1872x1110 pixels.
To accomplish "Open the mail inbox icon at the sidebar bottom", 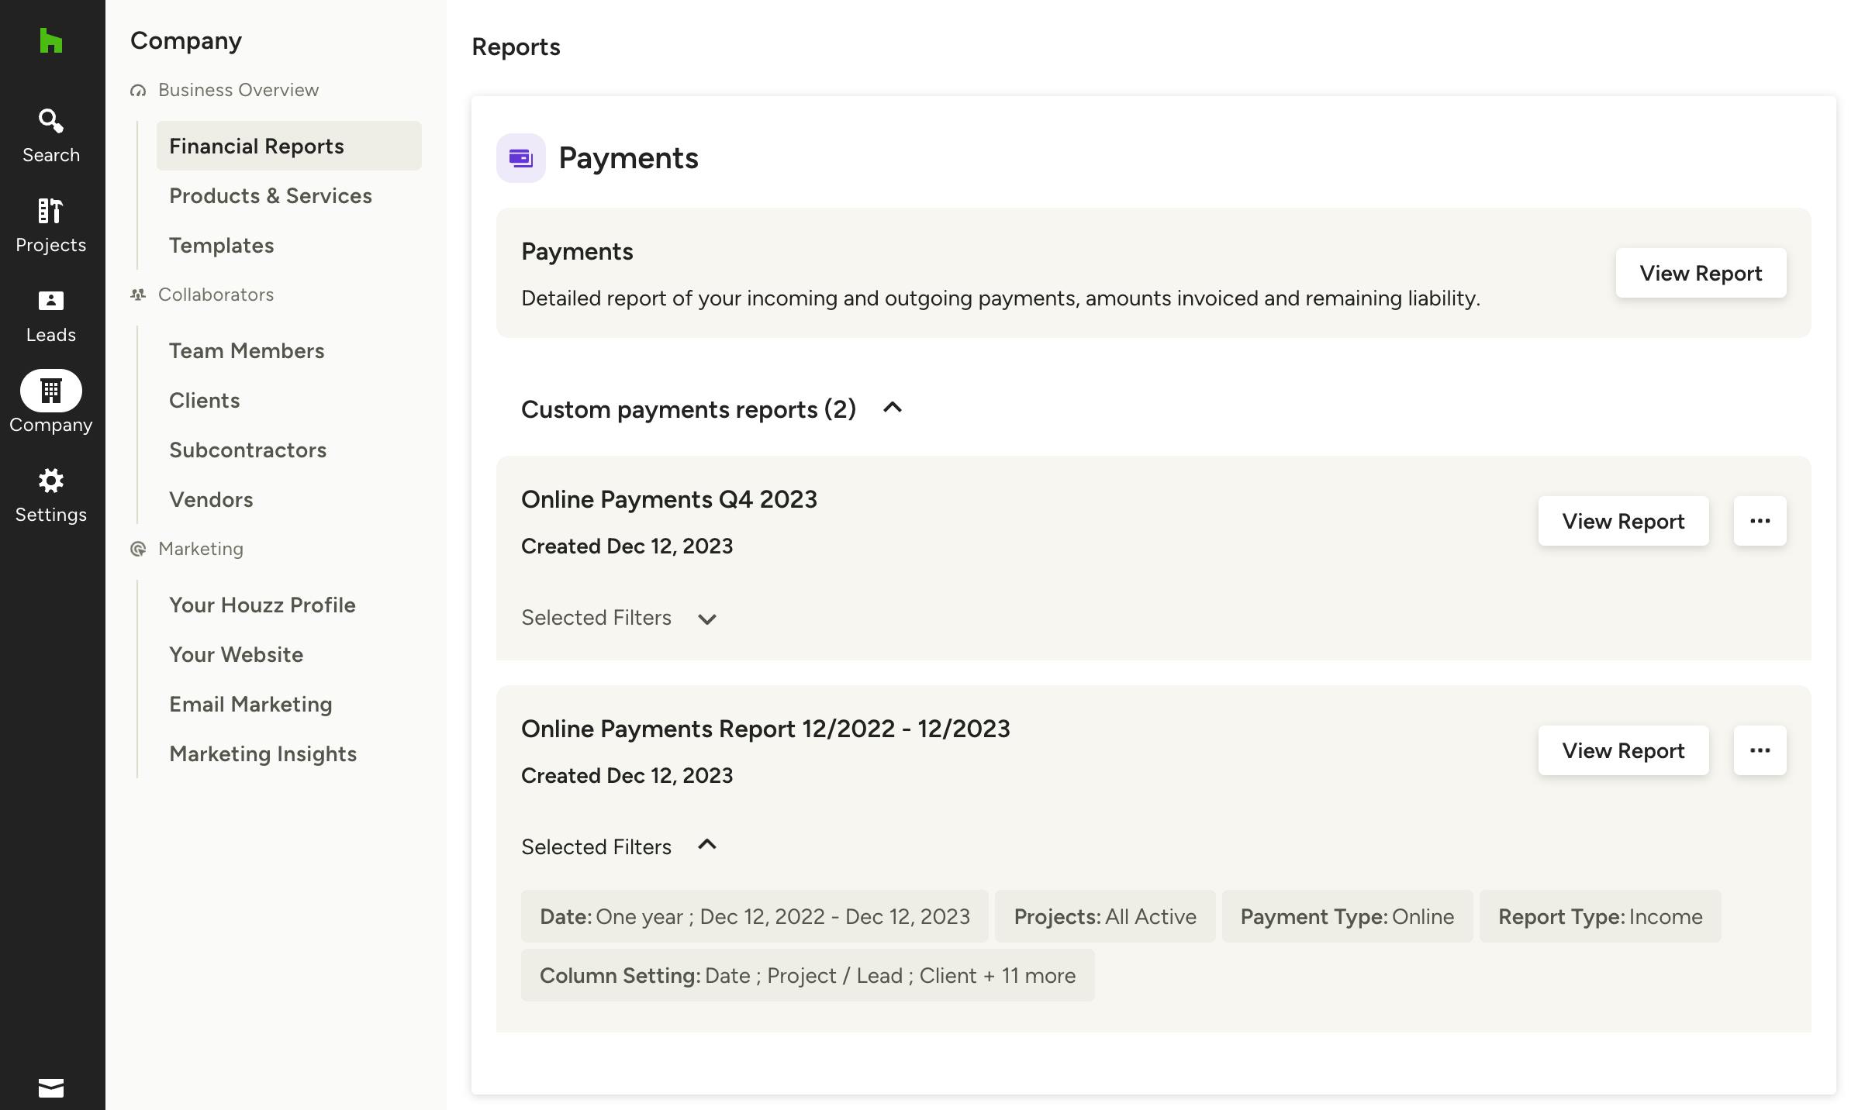I will pos(51,1088).
